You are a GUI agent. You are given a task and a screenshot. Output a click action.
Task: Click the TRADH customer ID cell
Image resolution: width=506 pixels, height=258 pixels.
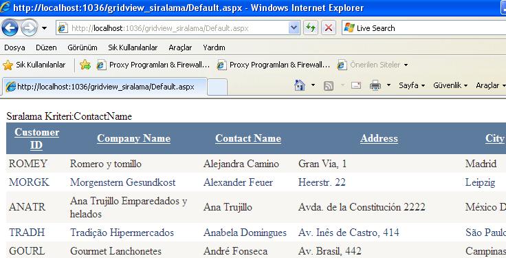pyautogui.click(x=27, y=233)
